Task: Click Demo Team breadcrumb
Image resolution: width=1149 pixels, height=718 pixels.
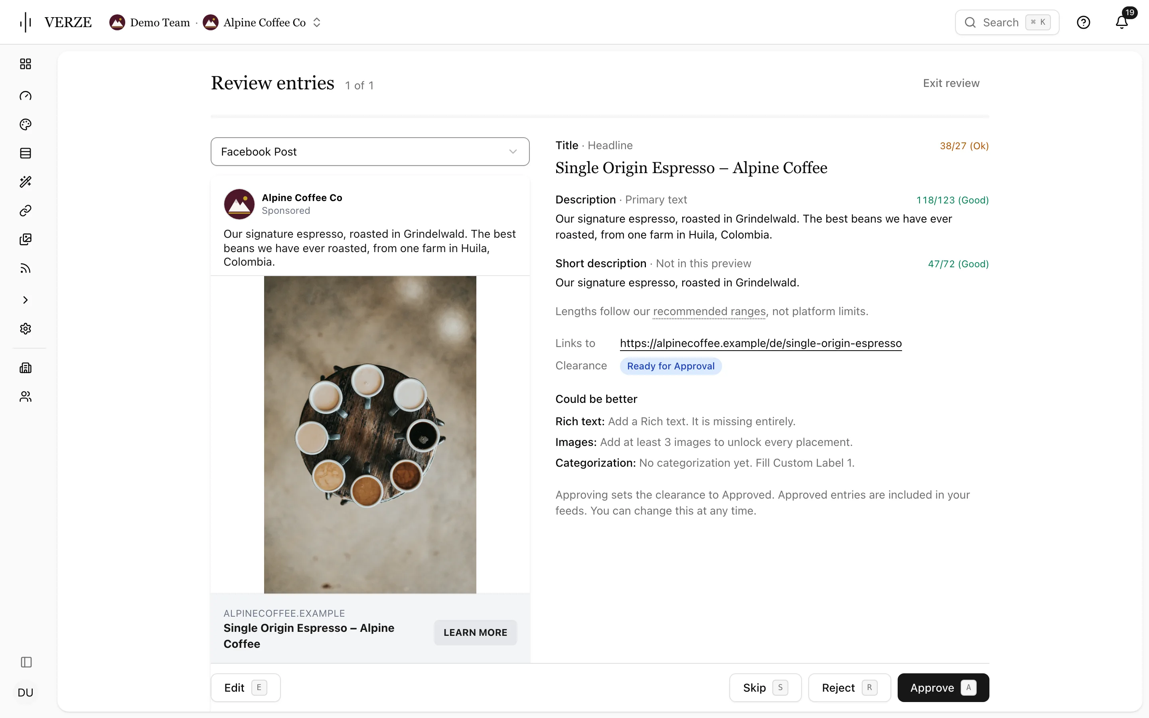Action: pyautogui.click(x=150, y=22)
